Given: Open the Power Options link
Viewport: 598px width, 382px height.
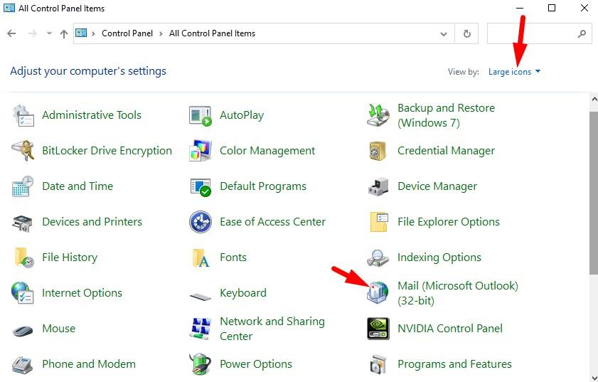Looking at the screenshot, I should [x=256, y=364].
